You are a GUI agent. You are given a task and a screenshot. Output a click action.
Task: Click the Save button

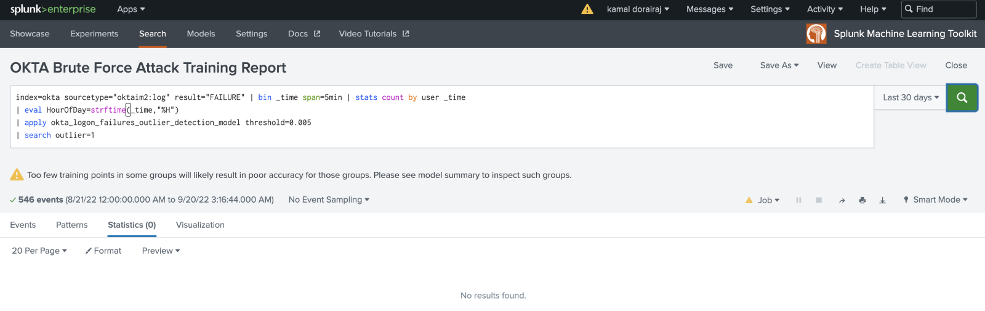tap(723, 65)
